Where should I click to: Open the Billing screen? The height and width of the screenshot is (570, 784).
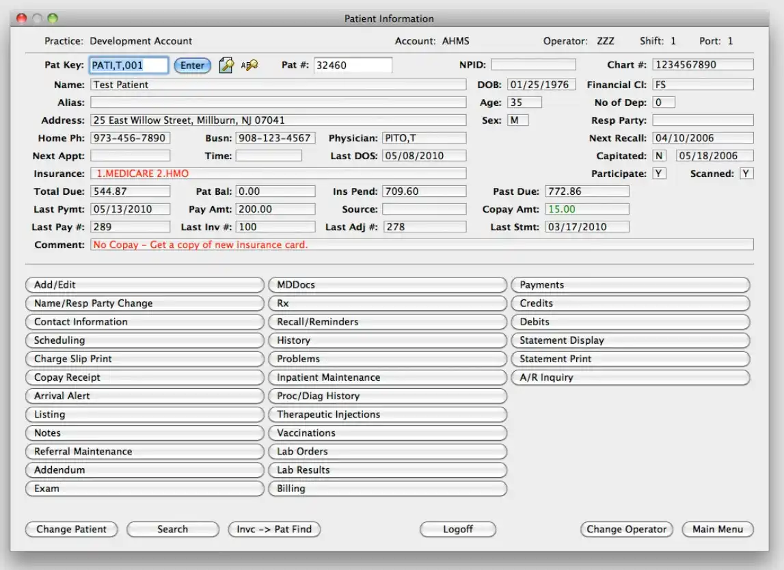387,488
